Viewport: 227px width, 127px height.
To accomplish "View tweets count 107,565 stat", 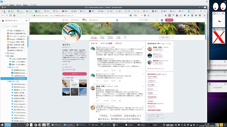I will pyautogui.click(x=94, y=37).
